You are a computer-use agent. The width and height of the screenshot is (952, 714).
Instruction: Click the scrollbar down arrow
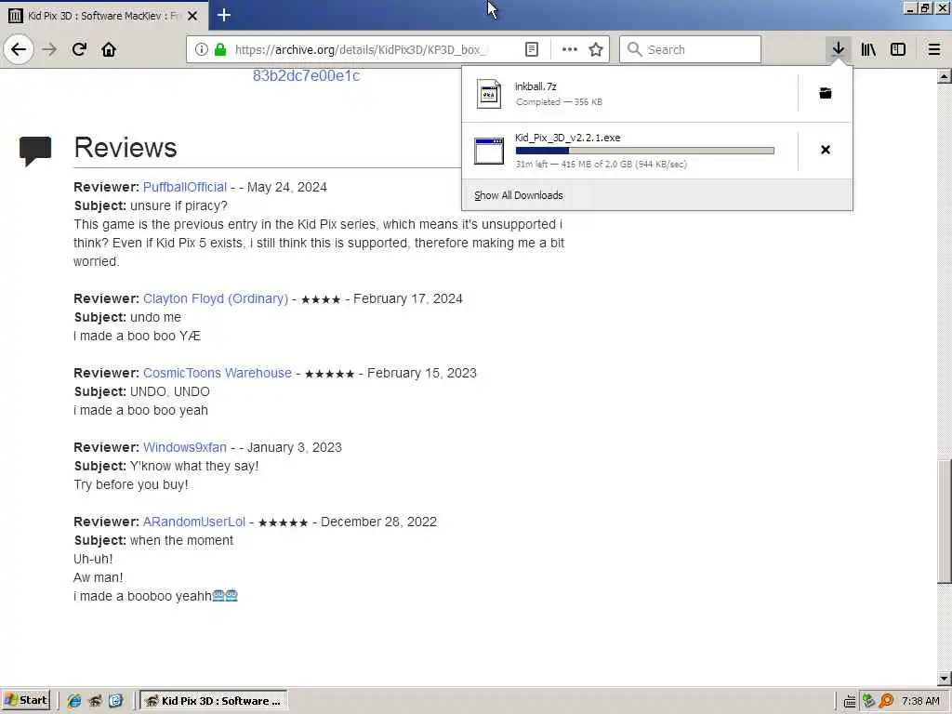pos(945,678)
